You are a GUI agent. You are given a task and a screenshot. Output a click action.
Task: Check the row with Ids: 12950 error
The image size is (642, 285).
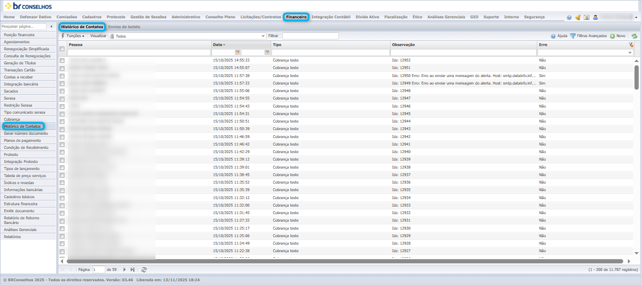[x=62, y=76]
